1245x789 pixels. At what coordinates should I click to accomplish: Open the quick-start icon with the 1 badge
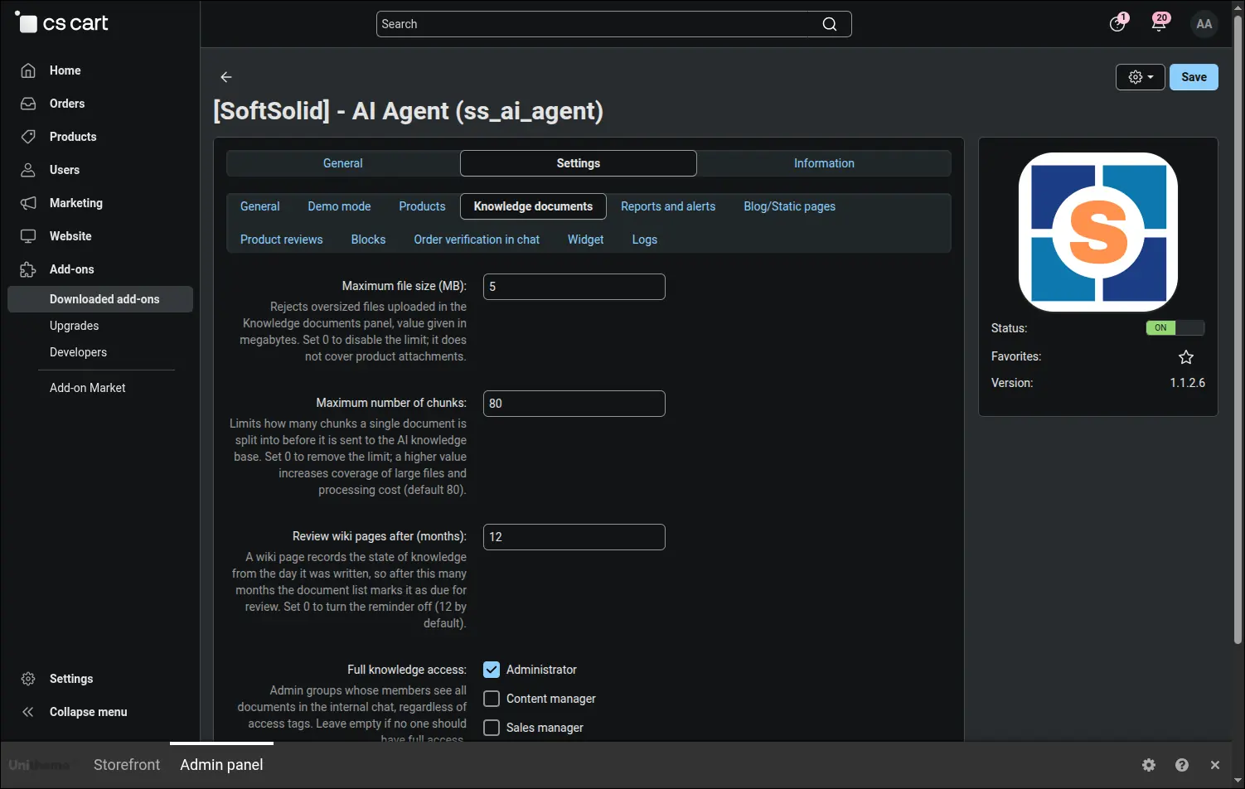pos(1117,23)
